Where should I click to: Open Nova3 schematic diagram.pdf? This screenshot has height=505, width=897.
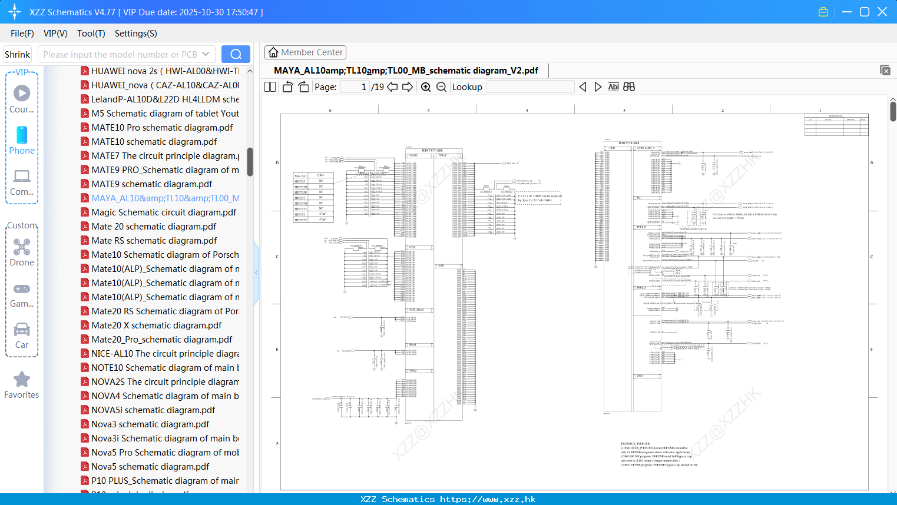click(145, 424)
